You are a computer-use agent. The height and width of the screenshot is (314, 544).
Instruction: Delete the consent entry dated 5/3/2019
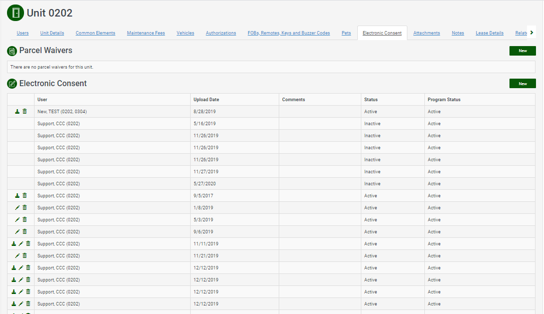click(x=25, y=220)
